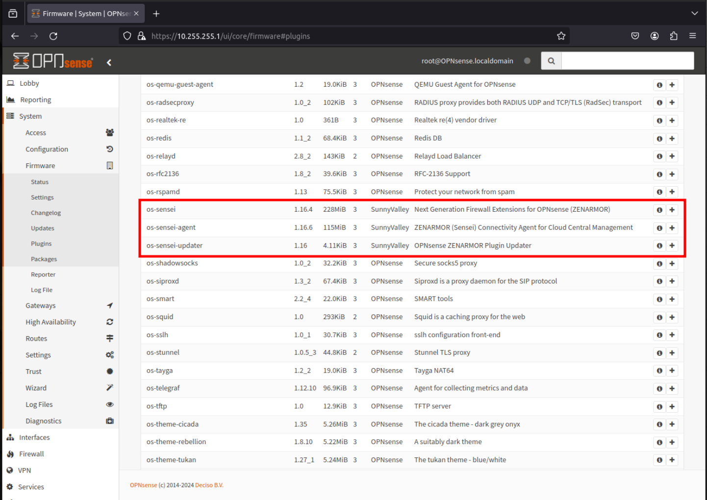This screenshot has width=707, height=500.
Task: Expand the Access submenu
Action: (60, 133)
